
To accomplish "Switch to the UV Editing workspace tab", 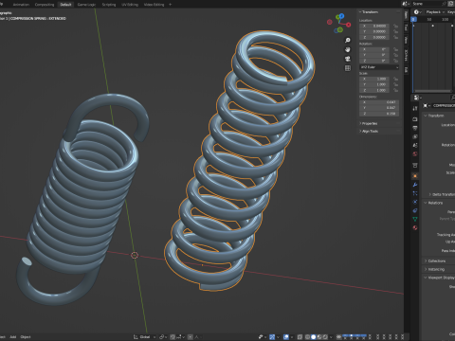I will click(x=130, y=5).
